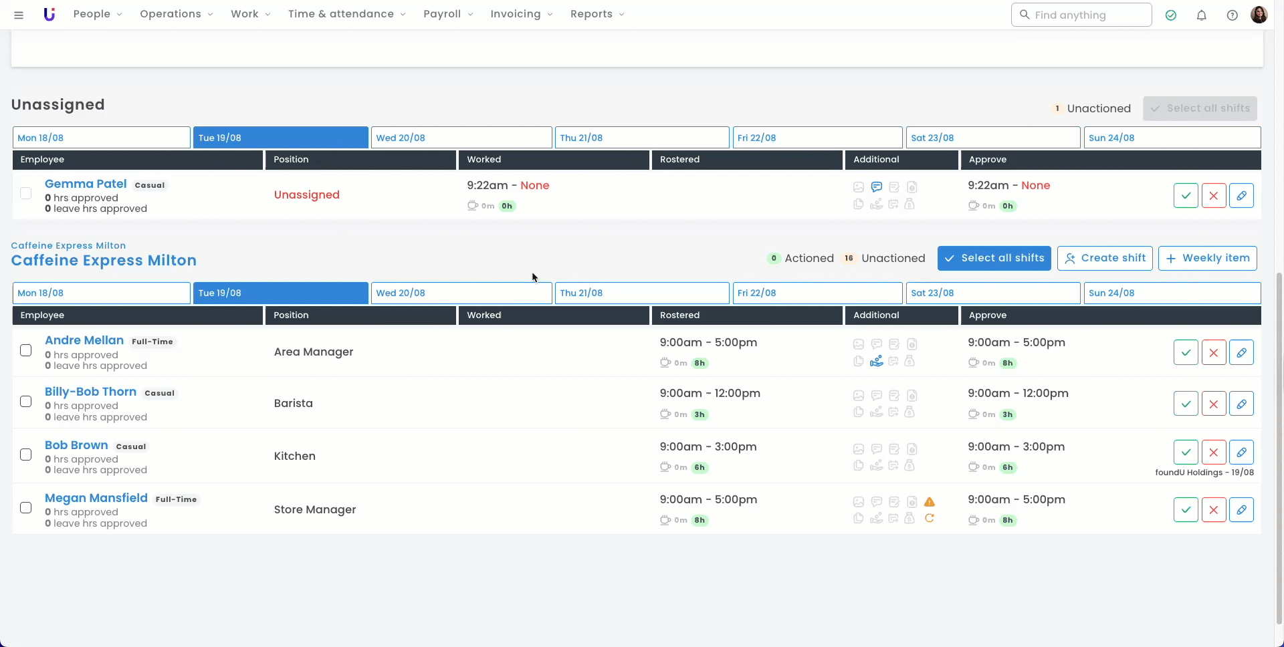Click the orange refresh icon on Megan Mansfield's row
Viewport: 1284px width, 647px height.
[930, 519]
